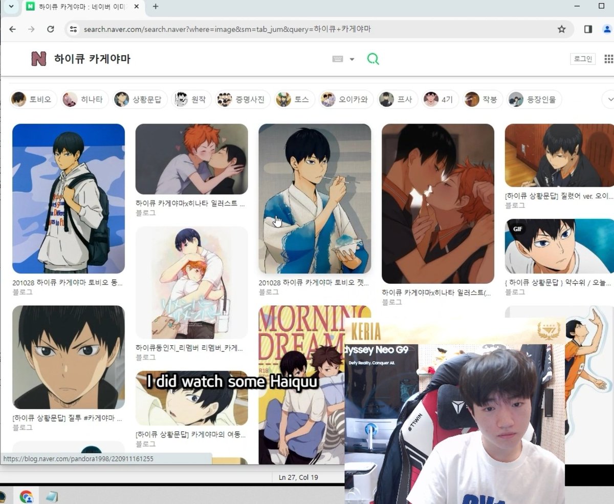The width and height of the screenshot is (614, 504).
Task: Reload the page
Action: [50, 29]
